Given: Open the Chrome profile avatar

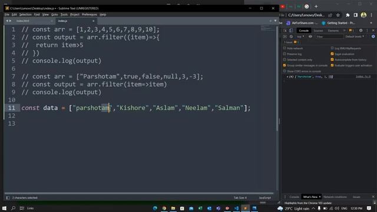Looking at the screenshot, I should (x=363, y=15).
